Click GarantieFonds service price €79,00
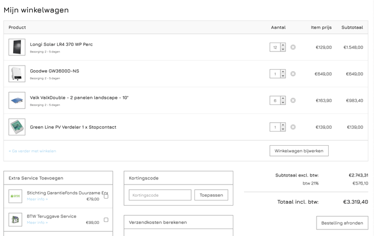 [x=93, y=199]
